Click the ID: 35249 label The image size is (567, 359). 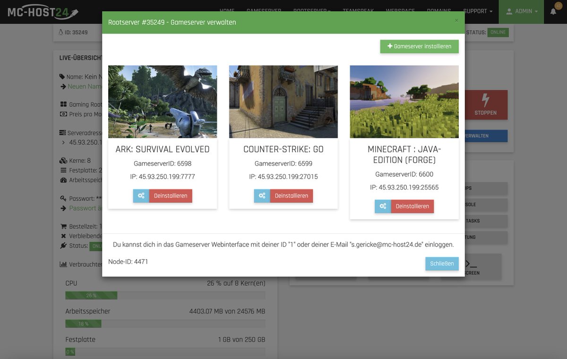pyautogui.click(x=76, y=33)
